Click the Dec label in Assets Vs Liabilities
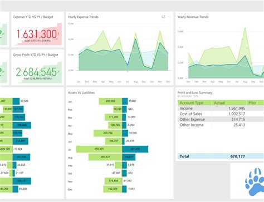Viewport: 264px width, 202px height. [70, 189]
